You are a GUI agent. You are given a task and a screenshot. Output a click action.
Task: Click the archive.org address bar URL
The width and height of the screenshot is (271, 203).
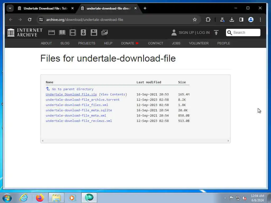(85, 20)
